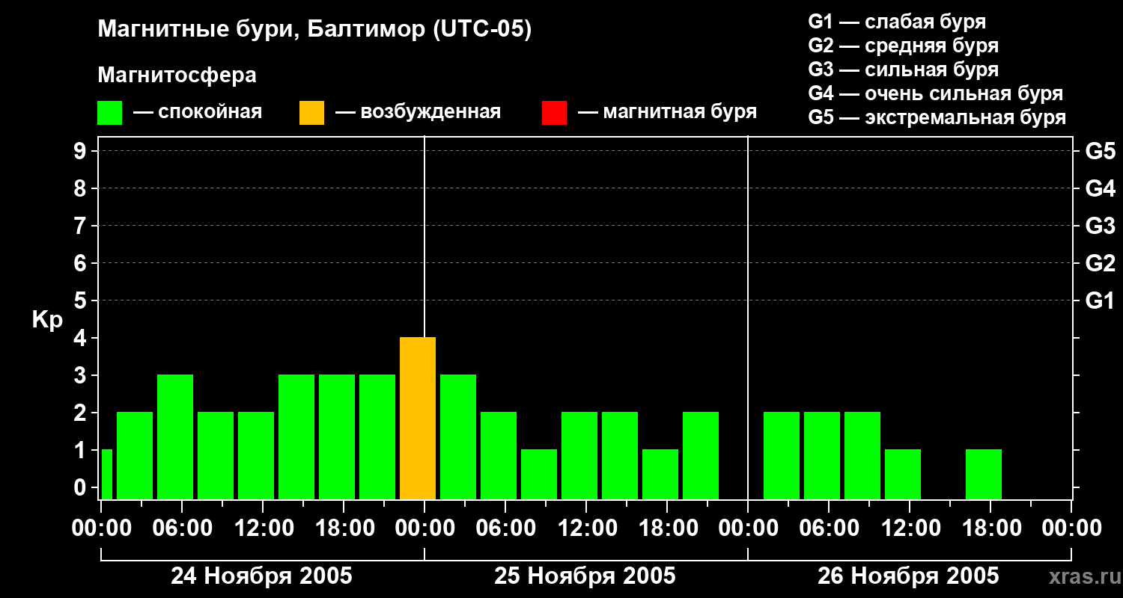
Task: Click the '12:00' time label above 24 Ноября
Action: click(x=263, y=528)
